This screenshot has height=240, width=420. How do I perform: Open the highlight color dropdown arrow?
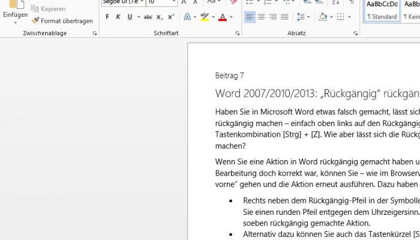click(213, 17)
